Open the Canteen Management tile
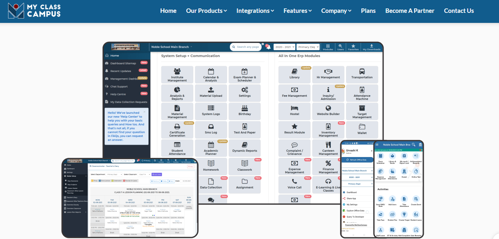Image resolution: width=499 pixels, height=239 pixels. 328,148
